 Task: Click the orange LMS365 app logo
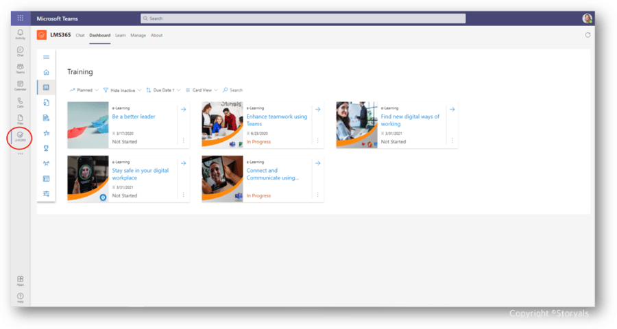[x=42, y=35]
